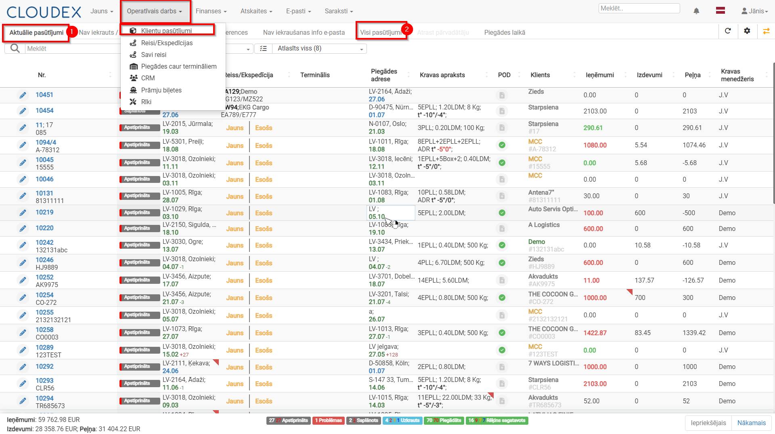Screen dimensions: 775x434
Task: Select Reisi/Ekspedīcijas menu entry
Action: click(x=167, y=43)
